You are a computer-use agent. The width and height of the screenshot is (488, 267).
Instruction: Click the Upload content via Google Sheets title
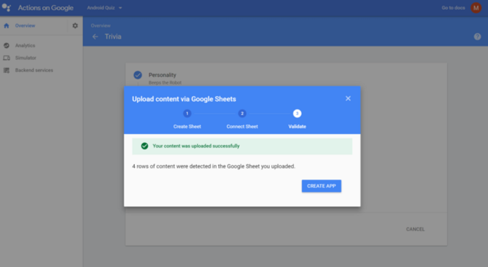coord(184,99)
